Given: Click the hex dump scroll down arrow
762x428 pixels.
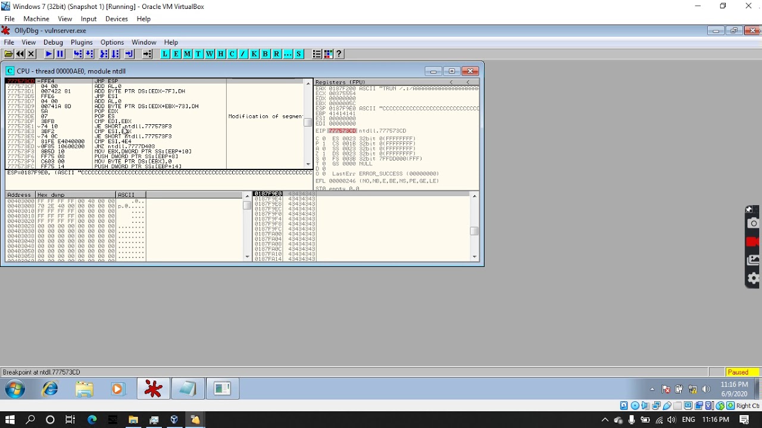Looking at the screenshot, I should pyautogui.click(x=247, y=257).
